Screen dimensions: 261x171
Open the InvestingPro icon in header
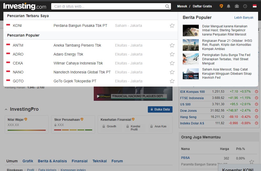[221, 6]
